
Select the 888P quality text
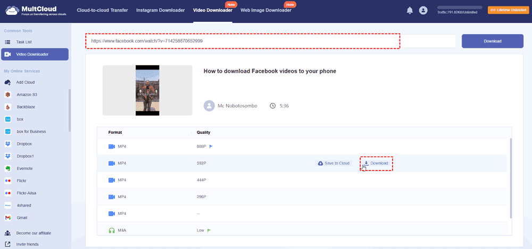(x=202, y=147)
